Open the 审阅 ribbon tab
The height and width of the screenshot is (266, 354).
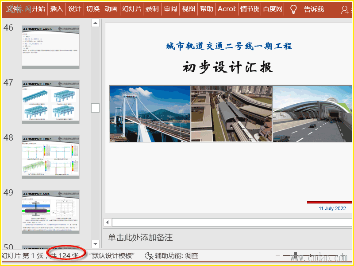coord(170,9)
